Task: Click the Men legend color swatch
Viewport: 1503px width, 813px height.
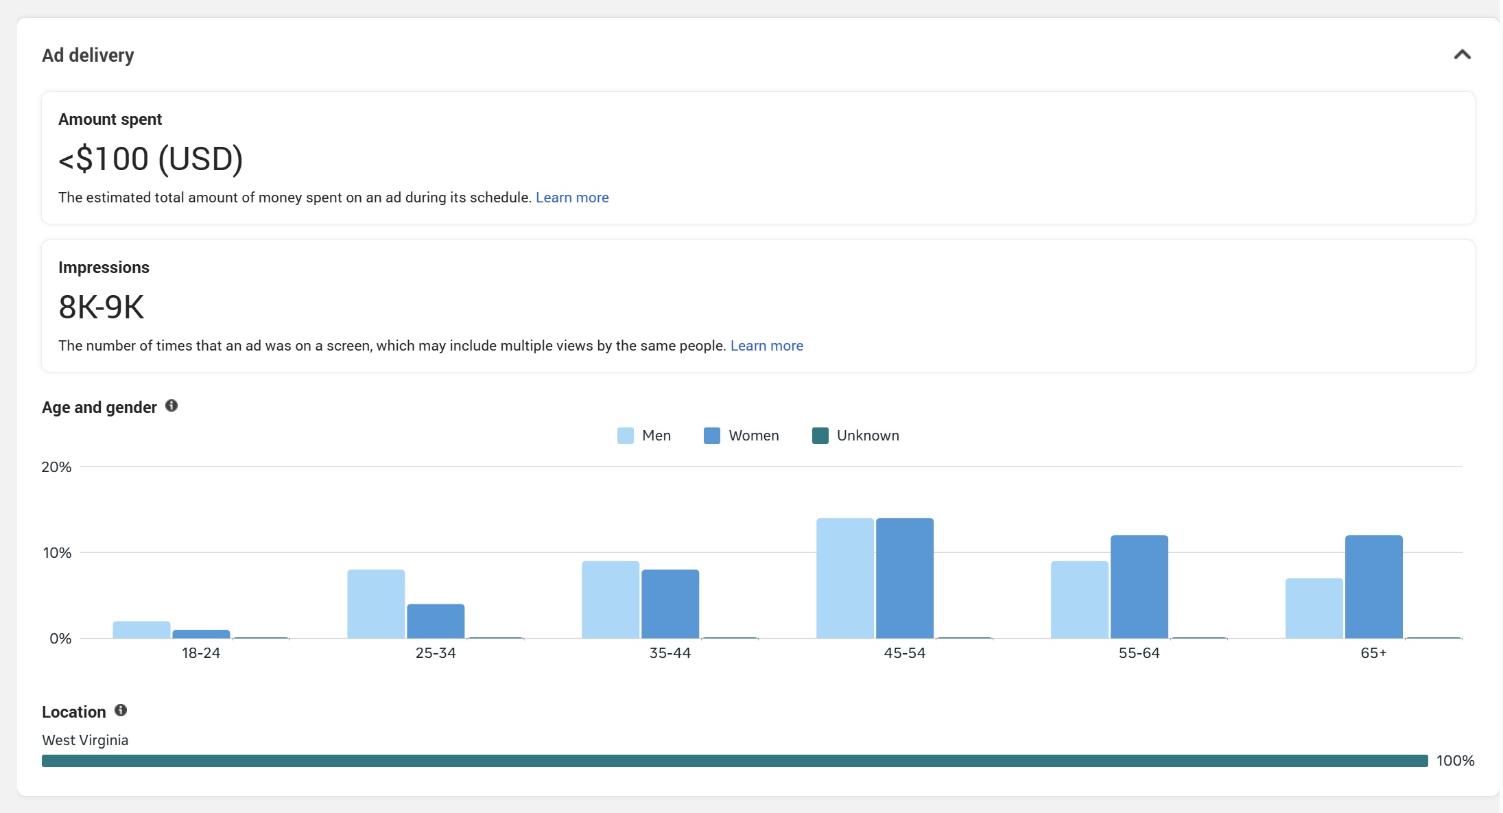Action: 624,435
